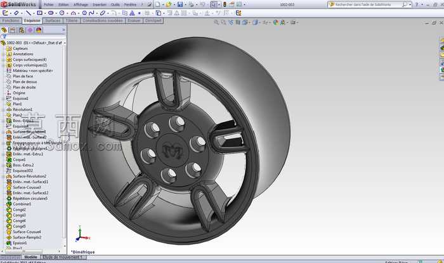Screen dimensions: 444x263
Task: Click the Zoom to Fit icon
Action: click(217, 22)
